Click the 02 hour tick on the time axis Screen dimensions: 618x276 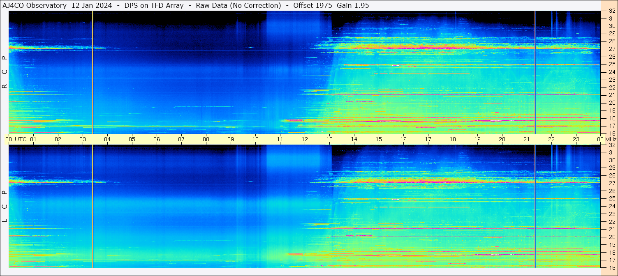(58, 139)
